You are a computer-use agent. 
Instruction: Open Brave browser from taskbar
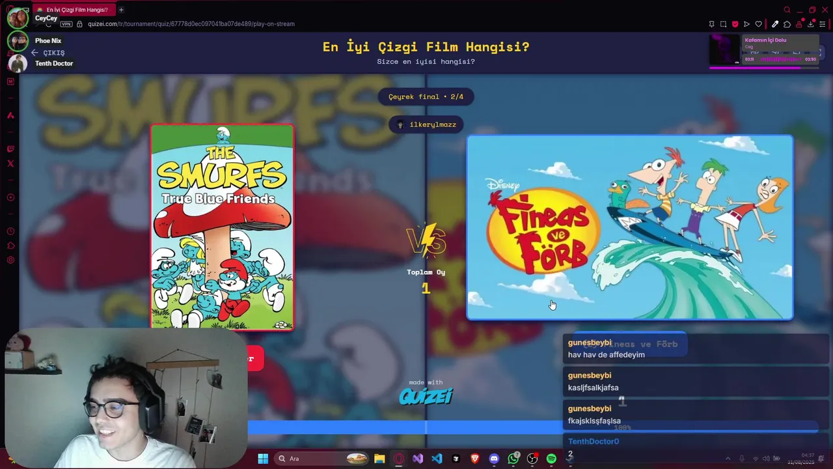point(475,459)
